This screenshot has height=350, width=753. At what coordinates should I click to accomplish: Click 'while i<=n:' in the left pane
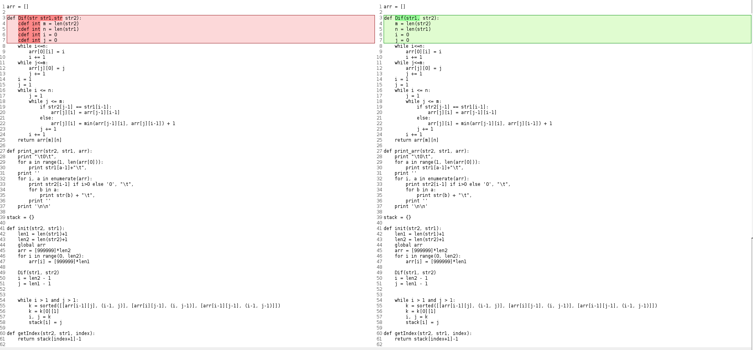pos(33,46)
